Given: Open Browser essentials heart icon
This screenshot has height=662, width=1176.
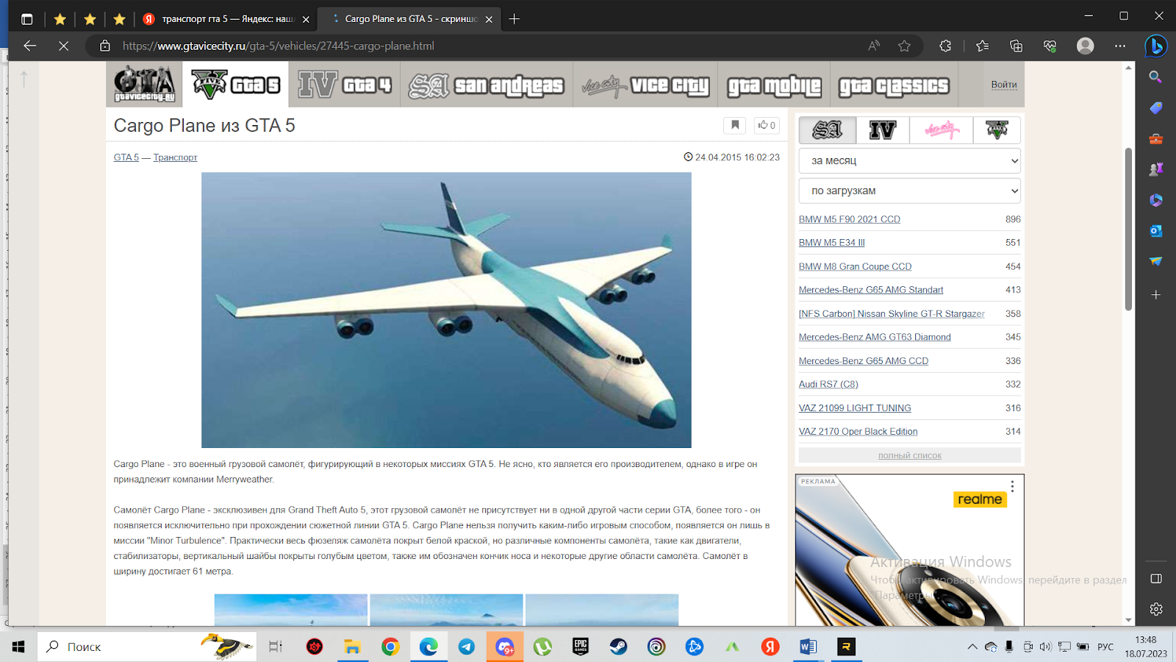Looking at the screenshot, I should tap(1050, 46).
